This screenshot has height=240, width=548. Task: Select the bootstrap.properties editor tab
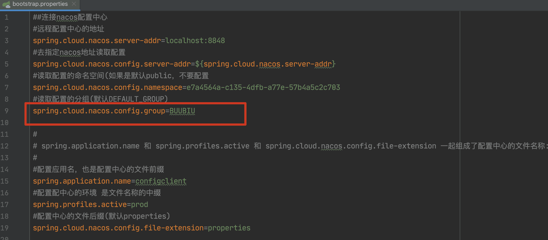(x=40, y=4)
